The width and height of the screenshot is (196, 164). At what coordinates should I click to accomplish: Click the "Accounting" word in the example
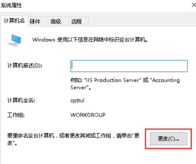point(165,80)
